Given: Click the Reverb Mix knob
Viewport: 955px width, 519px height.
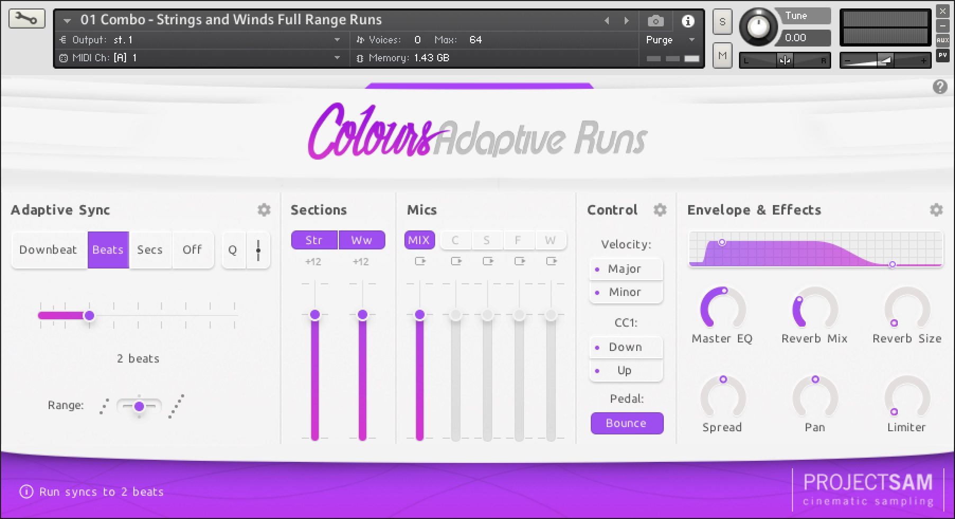Looking at the screenshot, I should [x=815, y=308].
